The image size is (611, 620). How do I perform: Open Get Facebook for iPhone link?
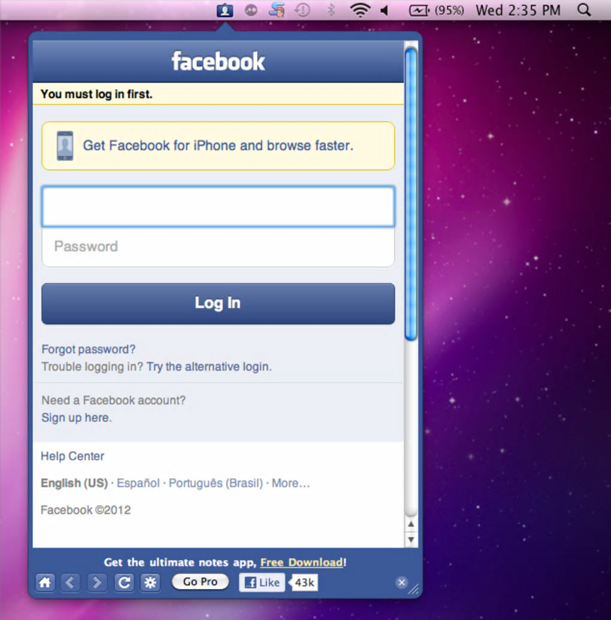[x=218, y=145]
